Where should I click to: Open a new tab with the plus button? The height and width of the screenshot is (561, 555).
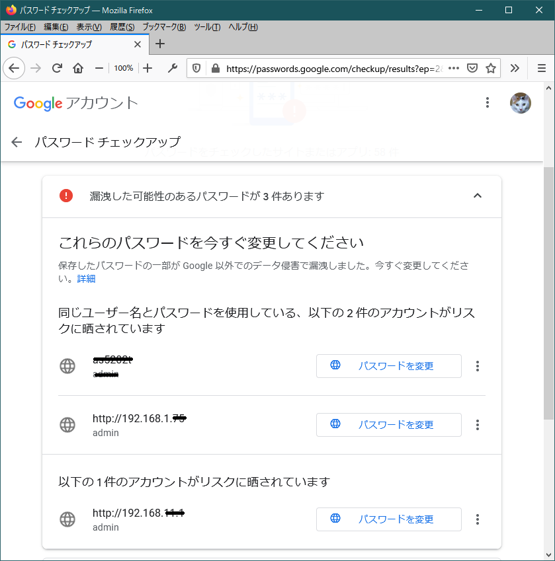[x=160, y=44]
